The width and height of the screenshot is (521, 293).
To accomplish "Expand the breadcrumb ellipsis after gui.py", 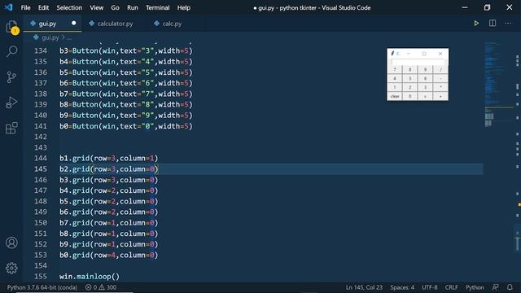I will tap(69, 37).
